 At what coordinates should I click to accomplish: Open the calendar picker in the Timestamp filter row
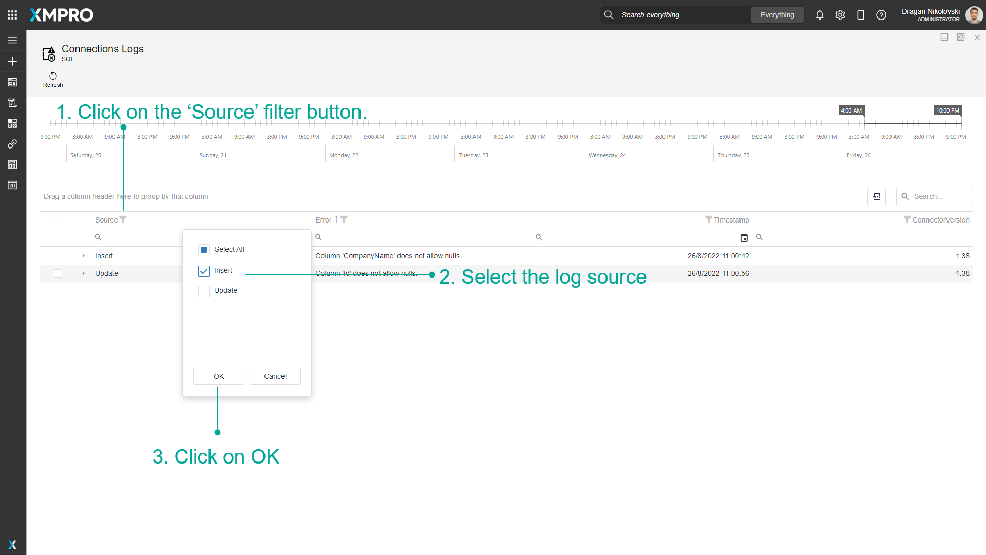[744, 237]
